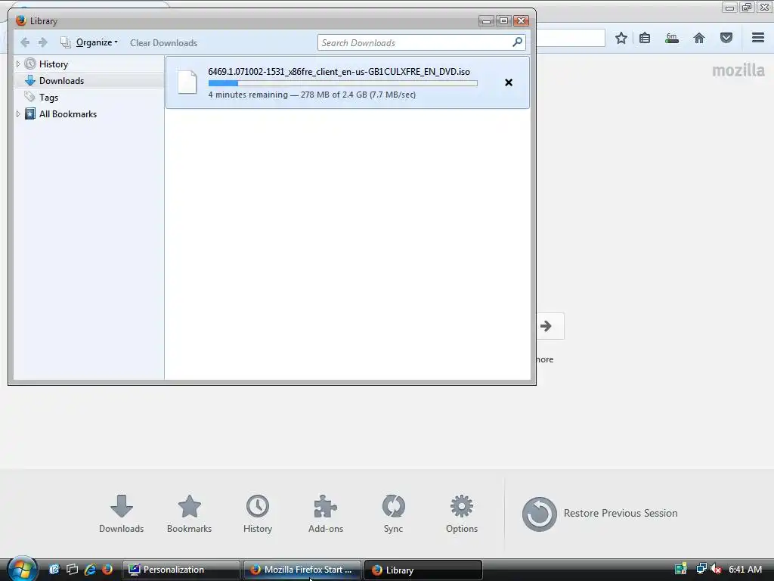
Task: Click Switch between windows quick launch
Action: 72,570
